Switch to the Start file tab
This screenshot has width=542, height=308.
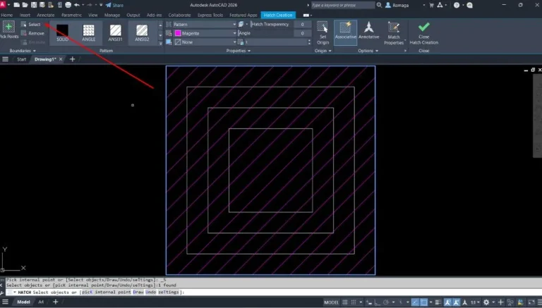point(21,59)
